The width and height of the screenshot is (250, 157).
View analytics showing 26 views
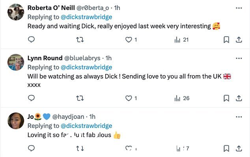(182, 98)
